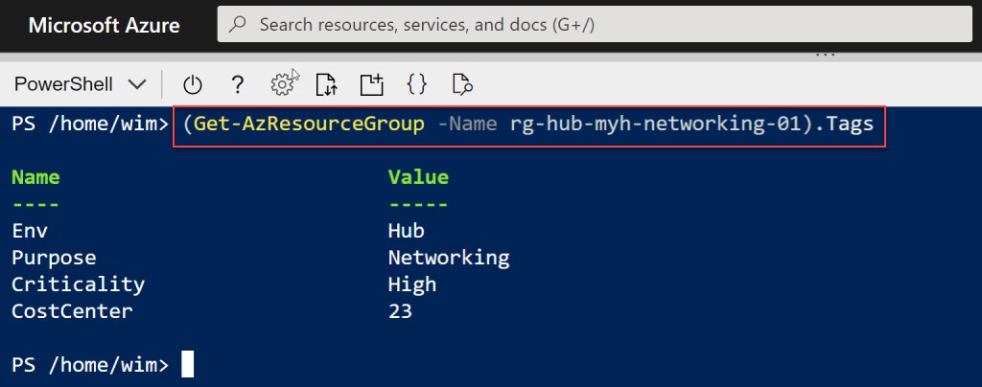Click the Criticality tag name
Image resolution: width=982 pixels, height=387 pixels.
point(78,285)
